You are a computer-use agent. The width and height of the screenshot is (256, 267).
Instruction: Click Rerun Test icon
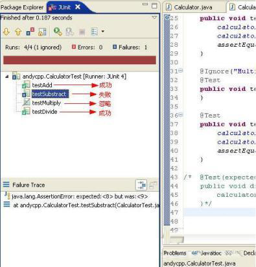point(58,32)
